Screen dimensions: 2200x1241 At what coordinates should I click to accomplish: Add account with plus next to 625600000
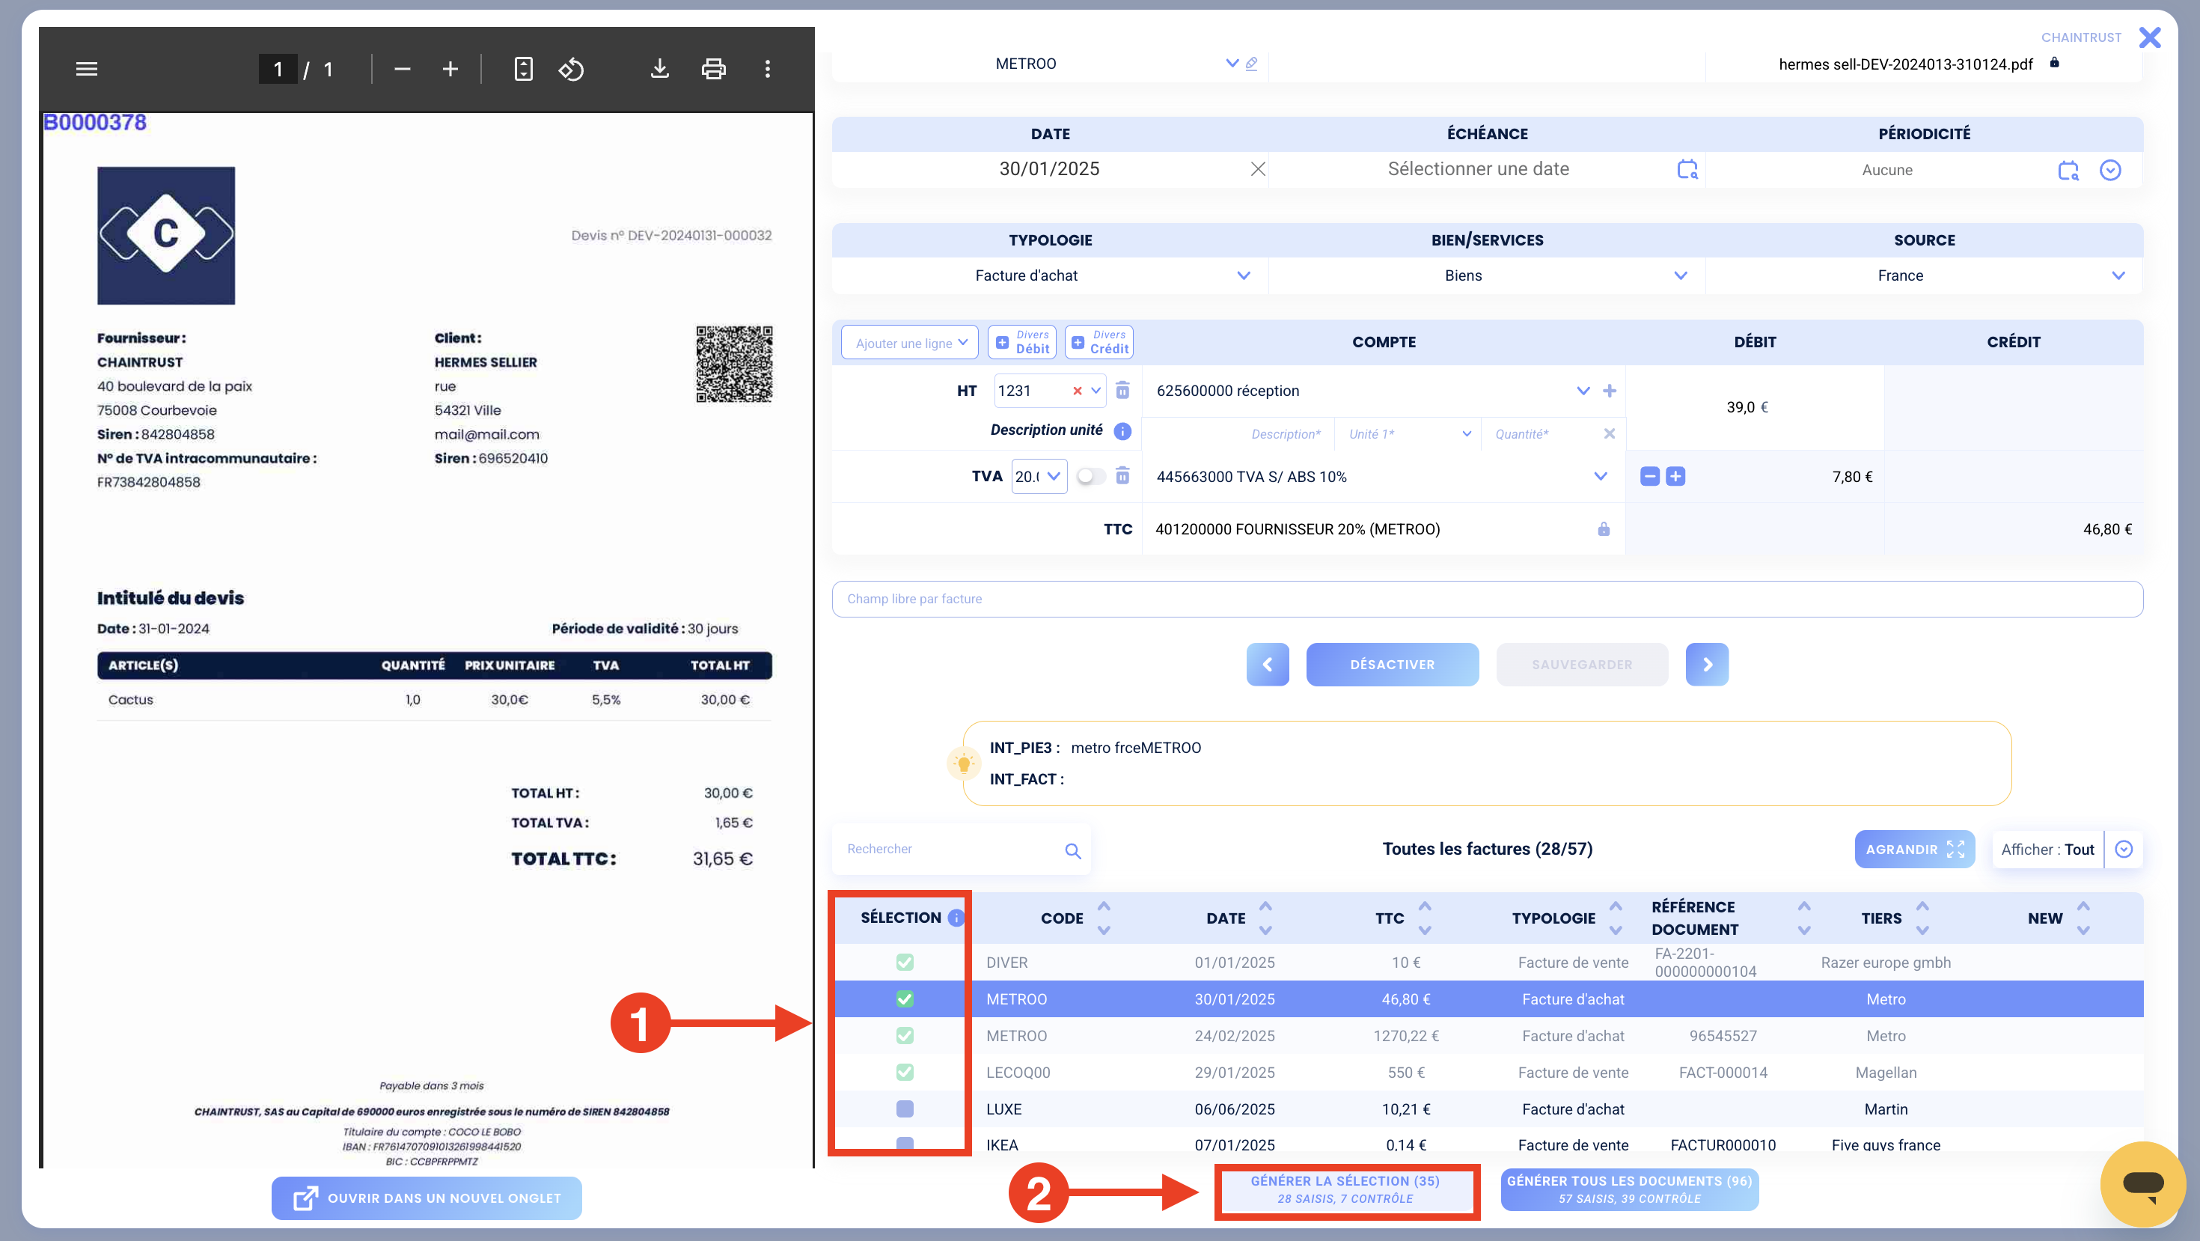click(1609, 390)
